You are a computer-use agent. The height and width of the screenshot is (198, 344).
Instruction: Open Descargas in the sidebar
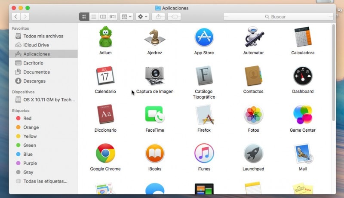pyautogui.click(x=43, y=81)
